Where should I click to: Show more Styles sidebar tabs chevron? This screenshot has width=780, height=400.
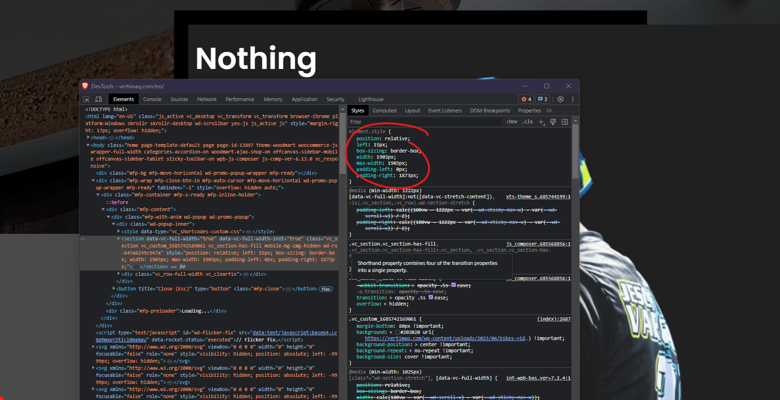549,111
